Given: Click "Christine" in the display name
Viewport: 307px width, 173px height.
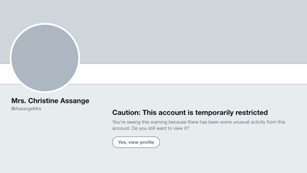Looking at the screenshot, I should (x=43, y=100).
